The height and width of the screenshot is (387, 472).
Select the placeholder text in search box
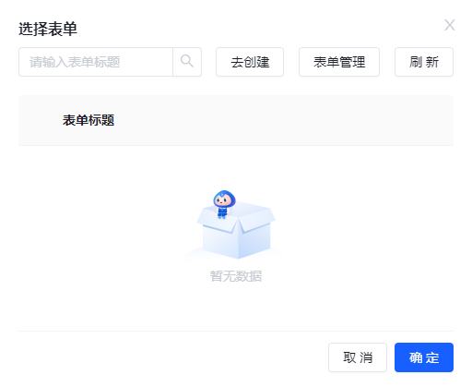pyautogui.click(x=75, y=62)
